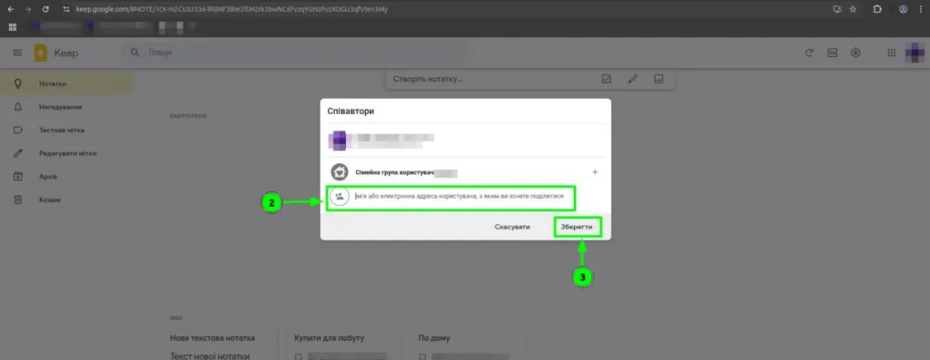Open the Нова текстова нотатка note

(212, 338)
